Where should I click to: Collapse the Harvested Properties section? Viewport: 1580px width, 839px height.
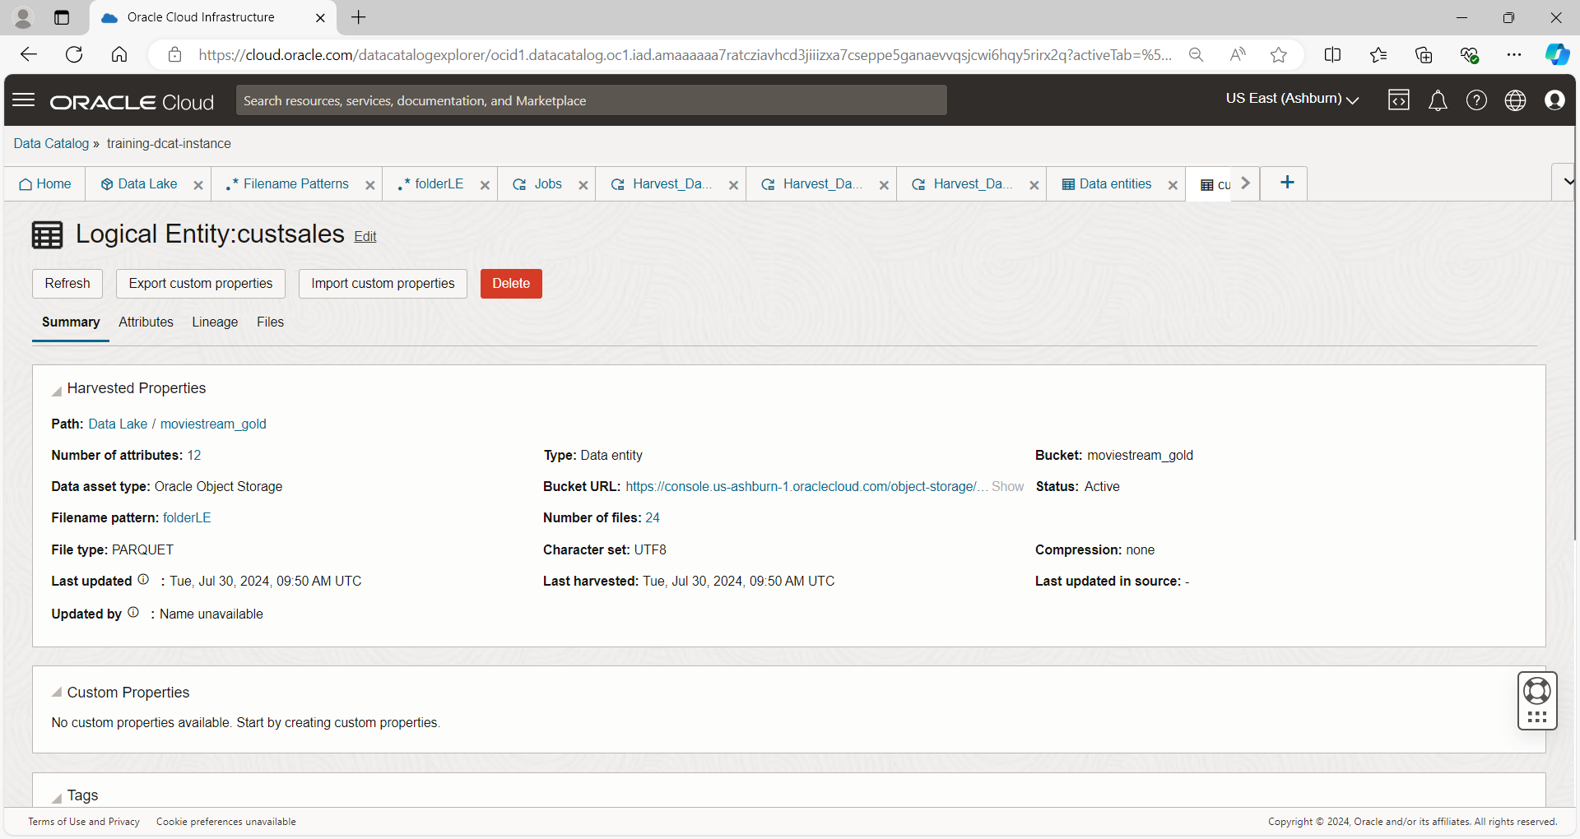56,390
